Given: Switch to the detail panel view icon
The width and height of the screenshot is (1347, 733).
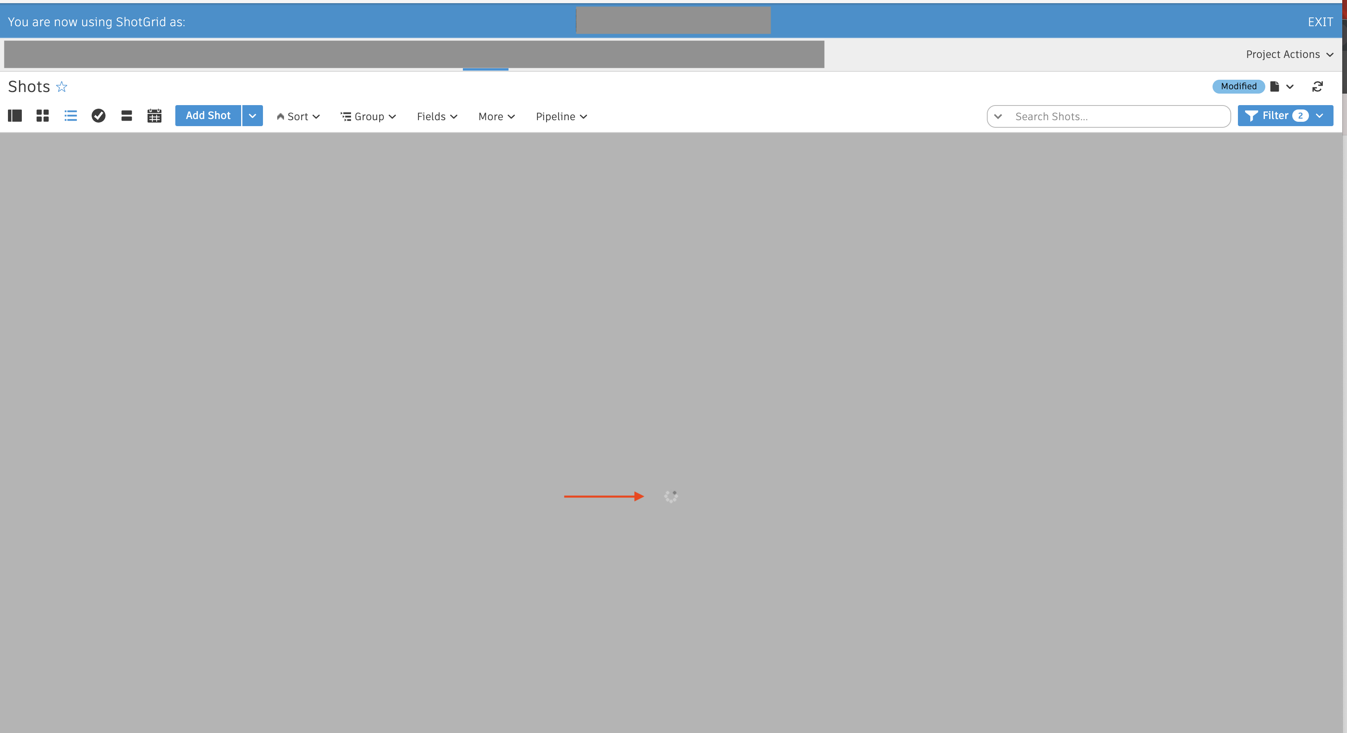Looking at the screenshot, I should 15,115.
